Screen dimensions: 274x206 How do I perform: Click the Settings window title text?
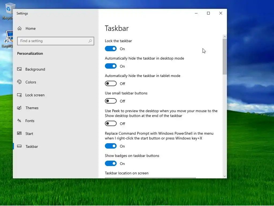[x=22, y=13]
